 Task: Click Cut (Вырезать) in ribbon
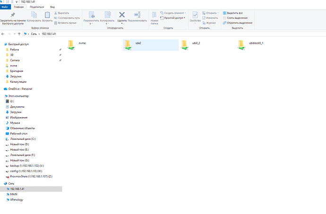click(61, 13)
